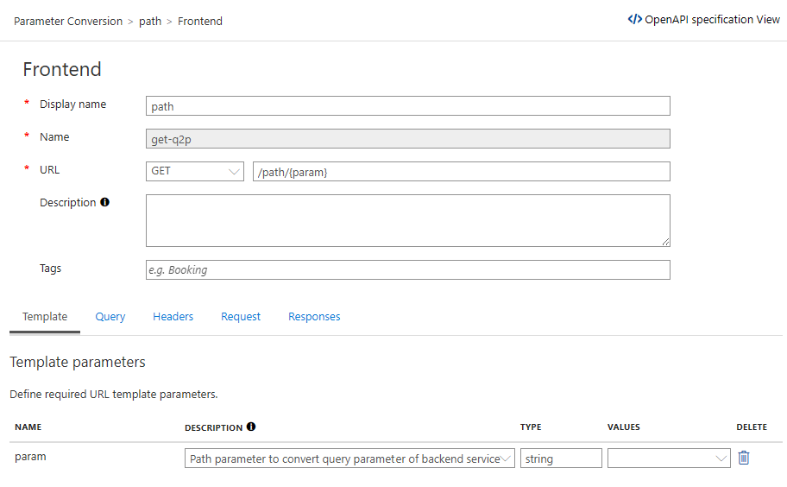
Task: Go to Parameter Conversion breadcrumb
Action: point(68,22)
